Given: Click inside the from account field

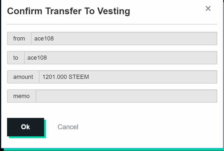Looking at the screenshot, I should click(x=124, y=39).
